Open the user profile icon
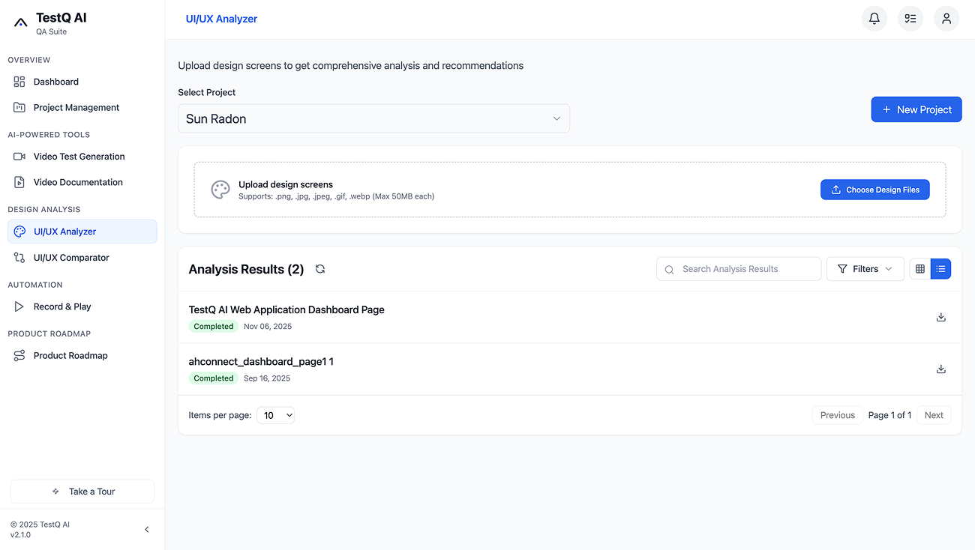The width and height of the screenshot is (975, 550). [946, 18]
